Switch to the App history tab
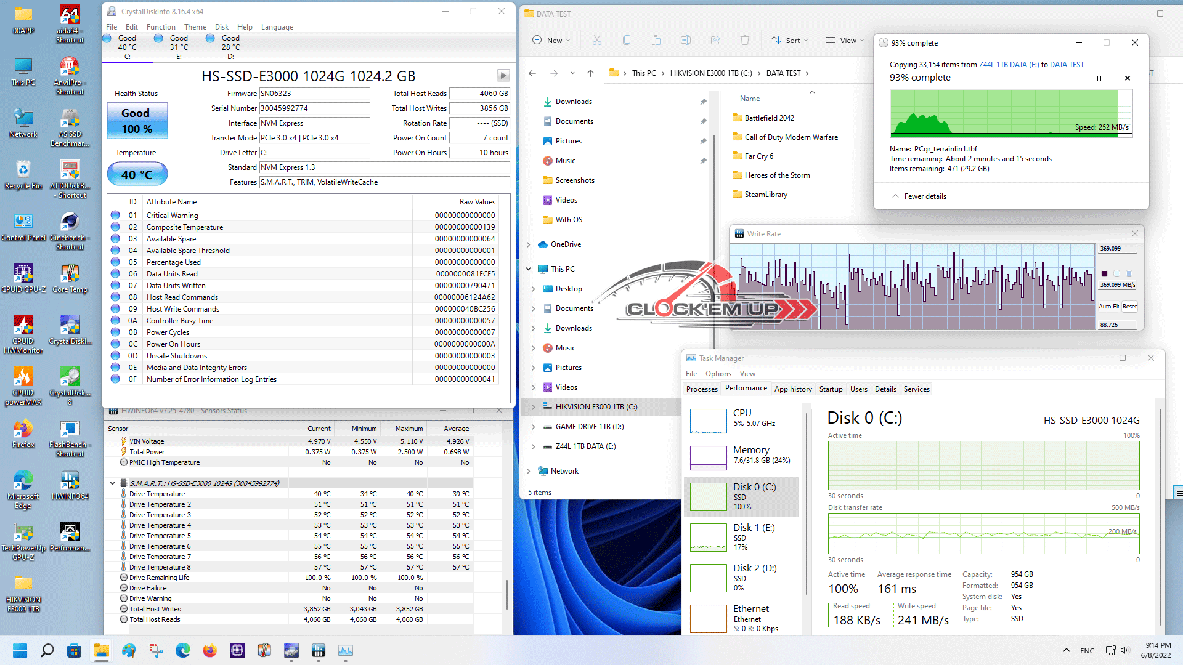The image size is (1183, 665). pos(792,389)
